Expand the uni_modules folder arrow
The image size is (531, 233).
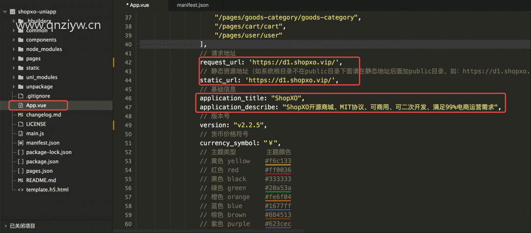pyautogui.click(x=14, y=78)
